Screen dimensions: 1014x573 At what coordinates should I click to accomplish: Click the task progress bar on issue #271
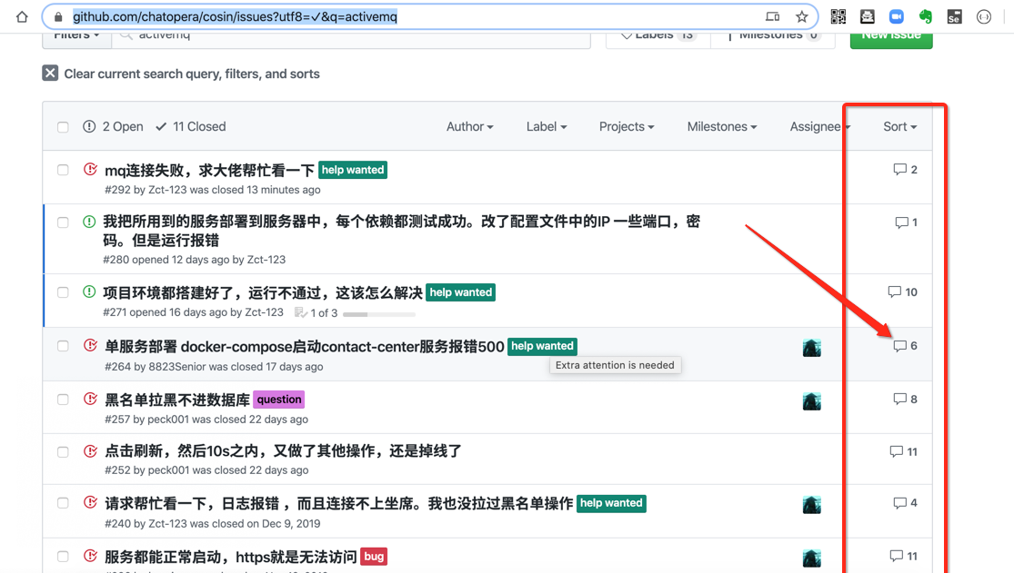coord(378,313)
